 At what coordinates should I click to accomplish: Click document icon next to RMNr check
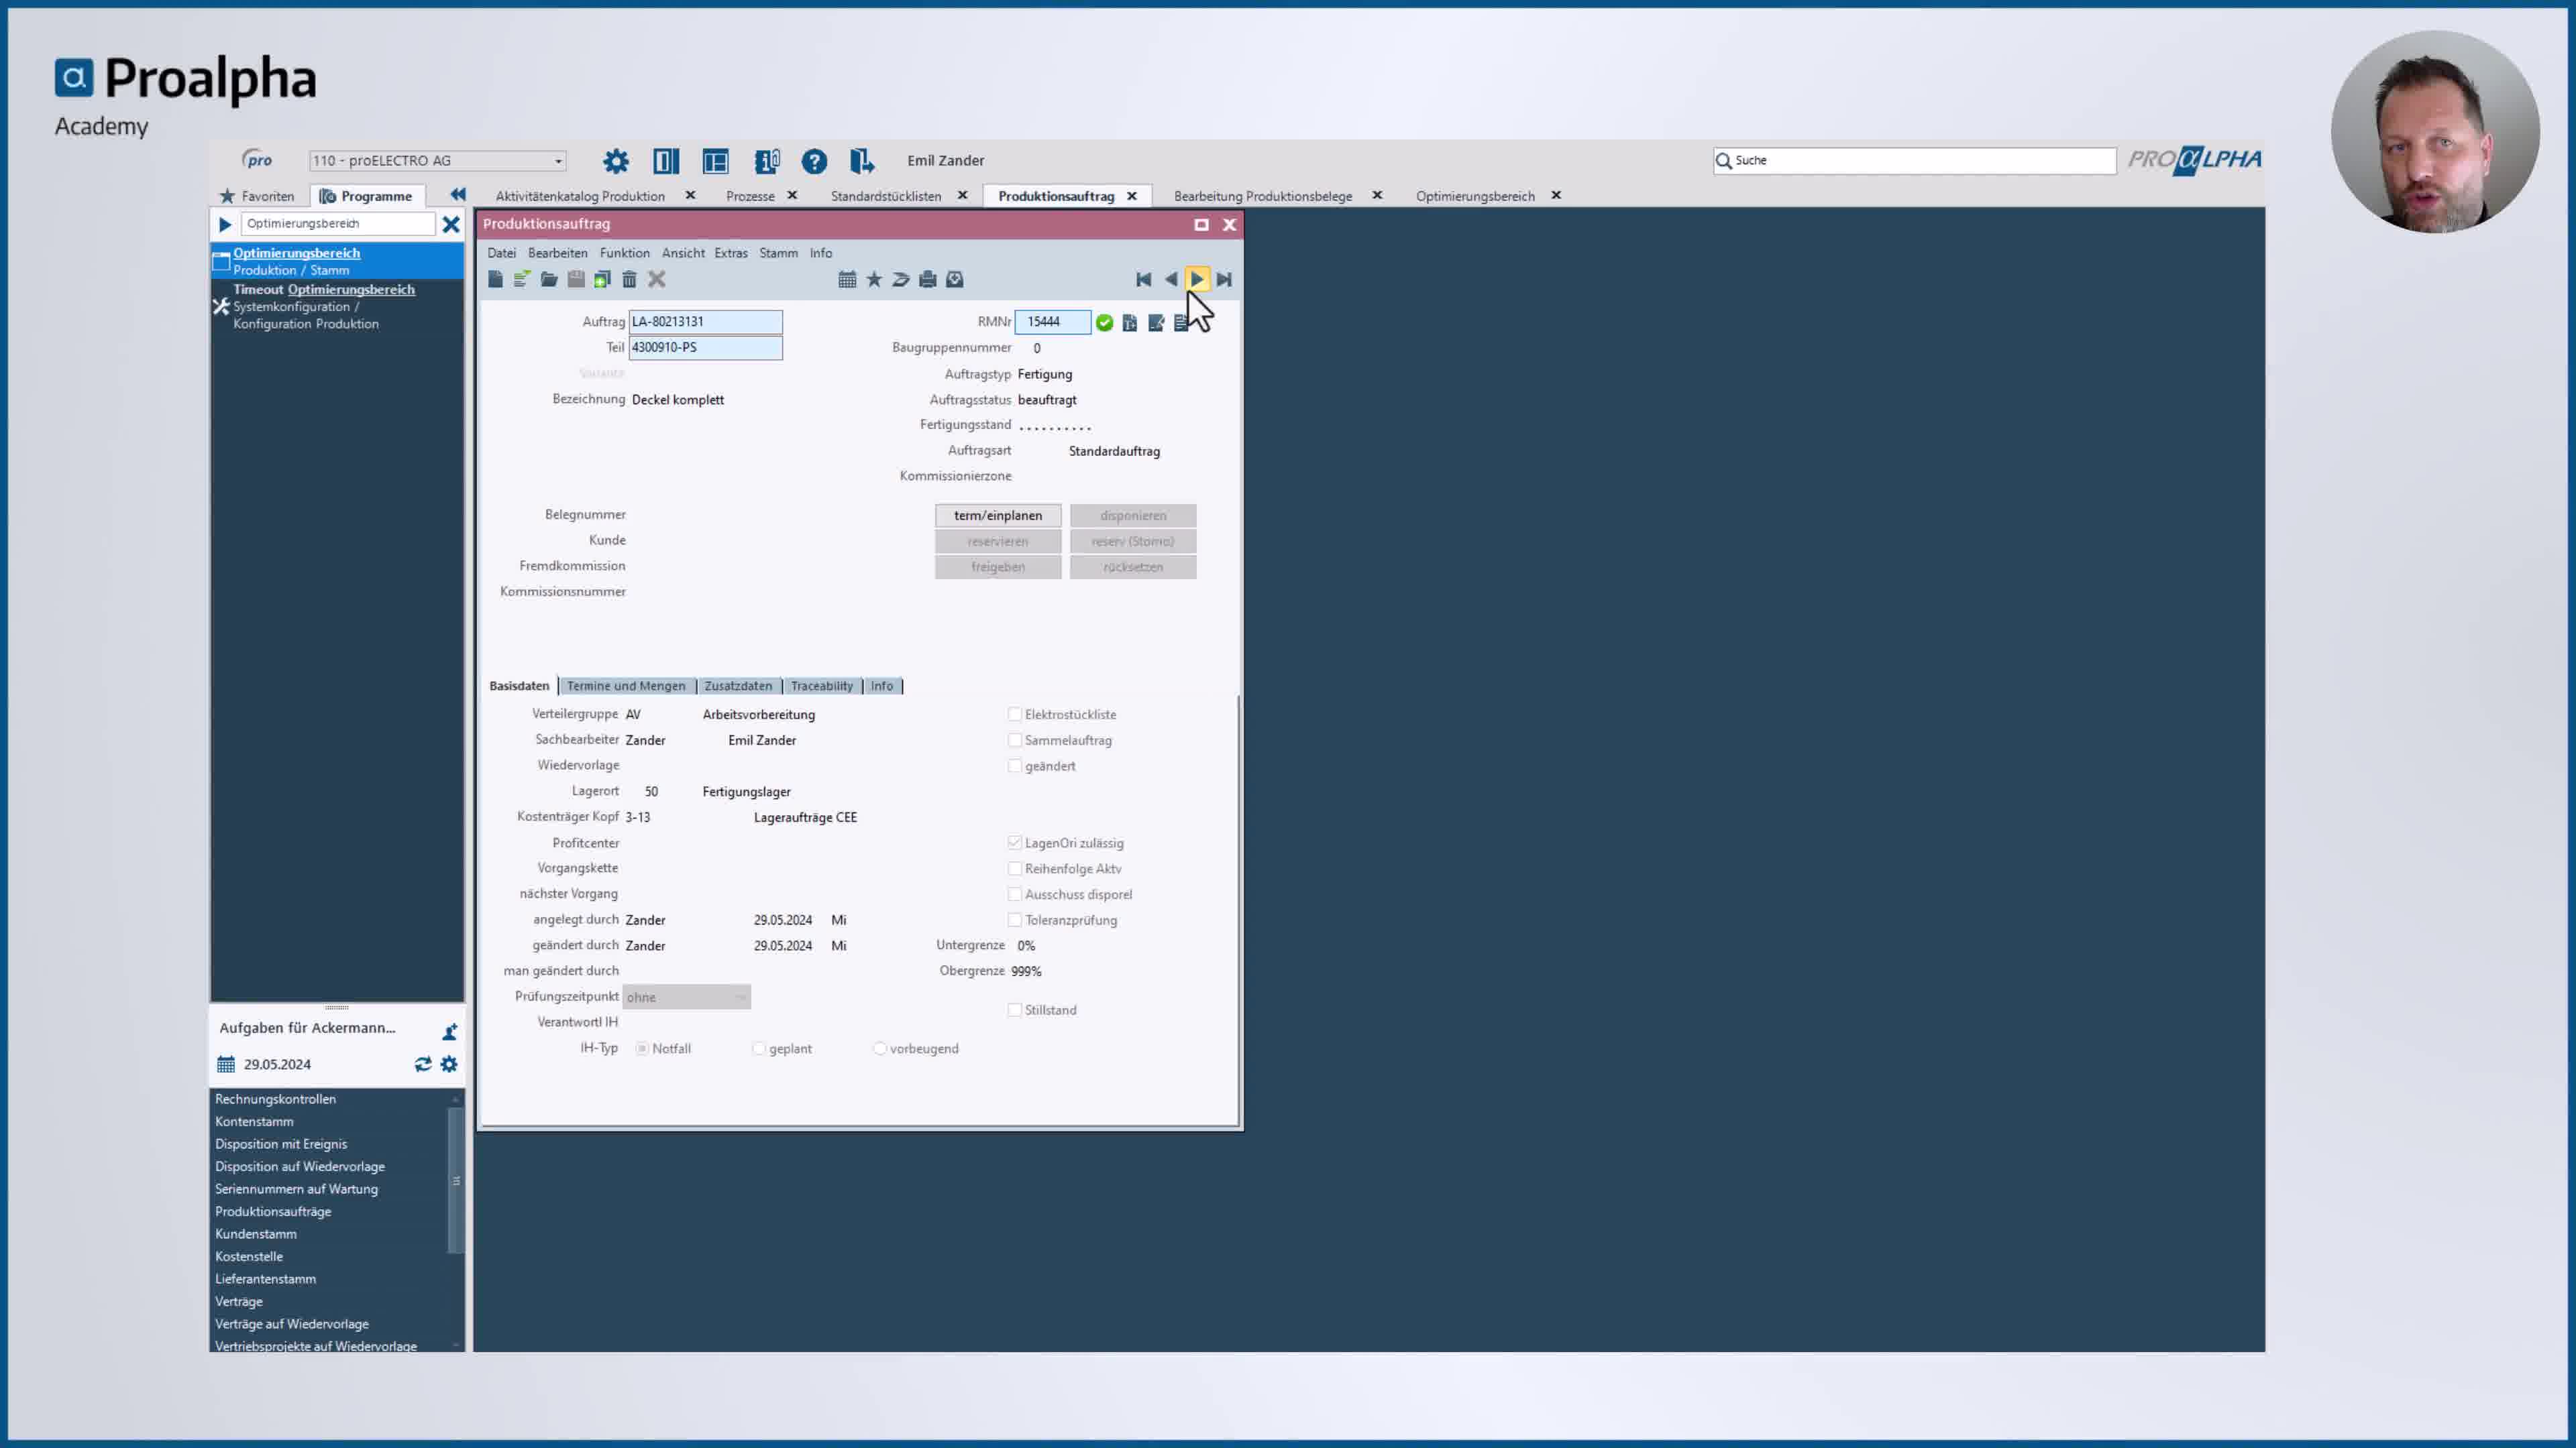(x=1130, y=322)
